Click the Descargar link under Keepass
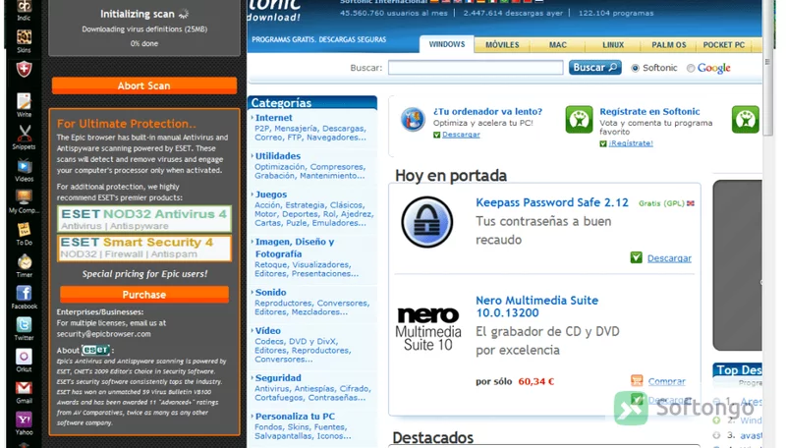This screenshot has width=786, height=448. coord(669,258)
